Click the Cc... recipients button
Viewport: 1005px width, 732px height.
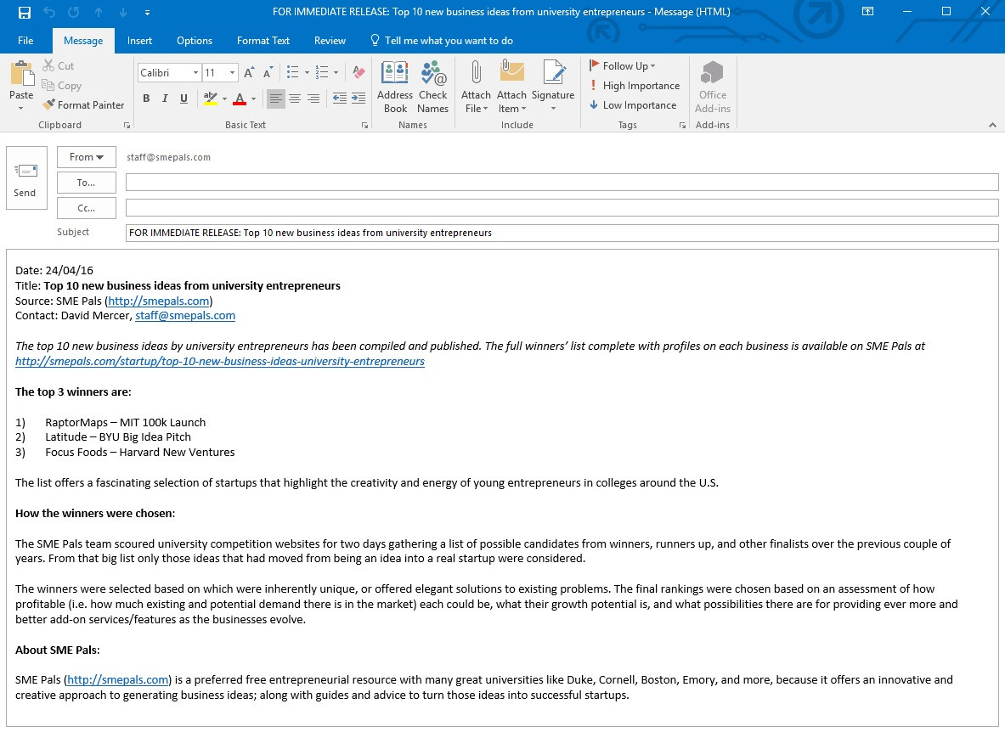tap(87, 208)
